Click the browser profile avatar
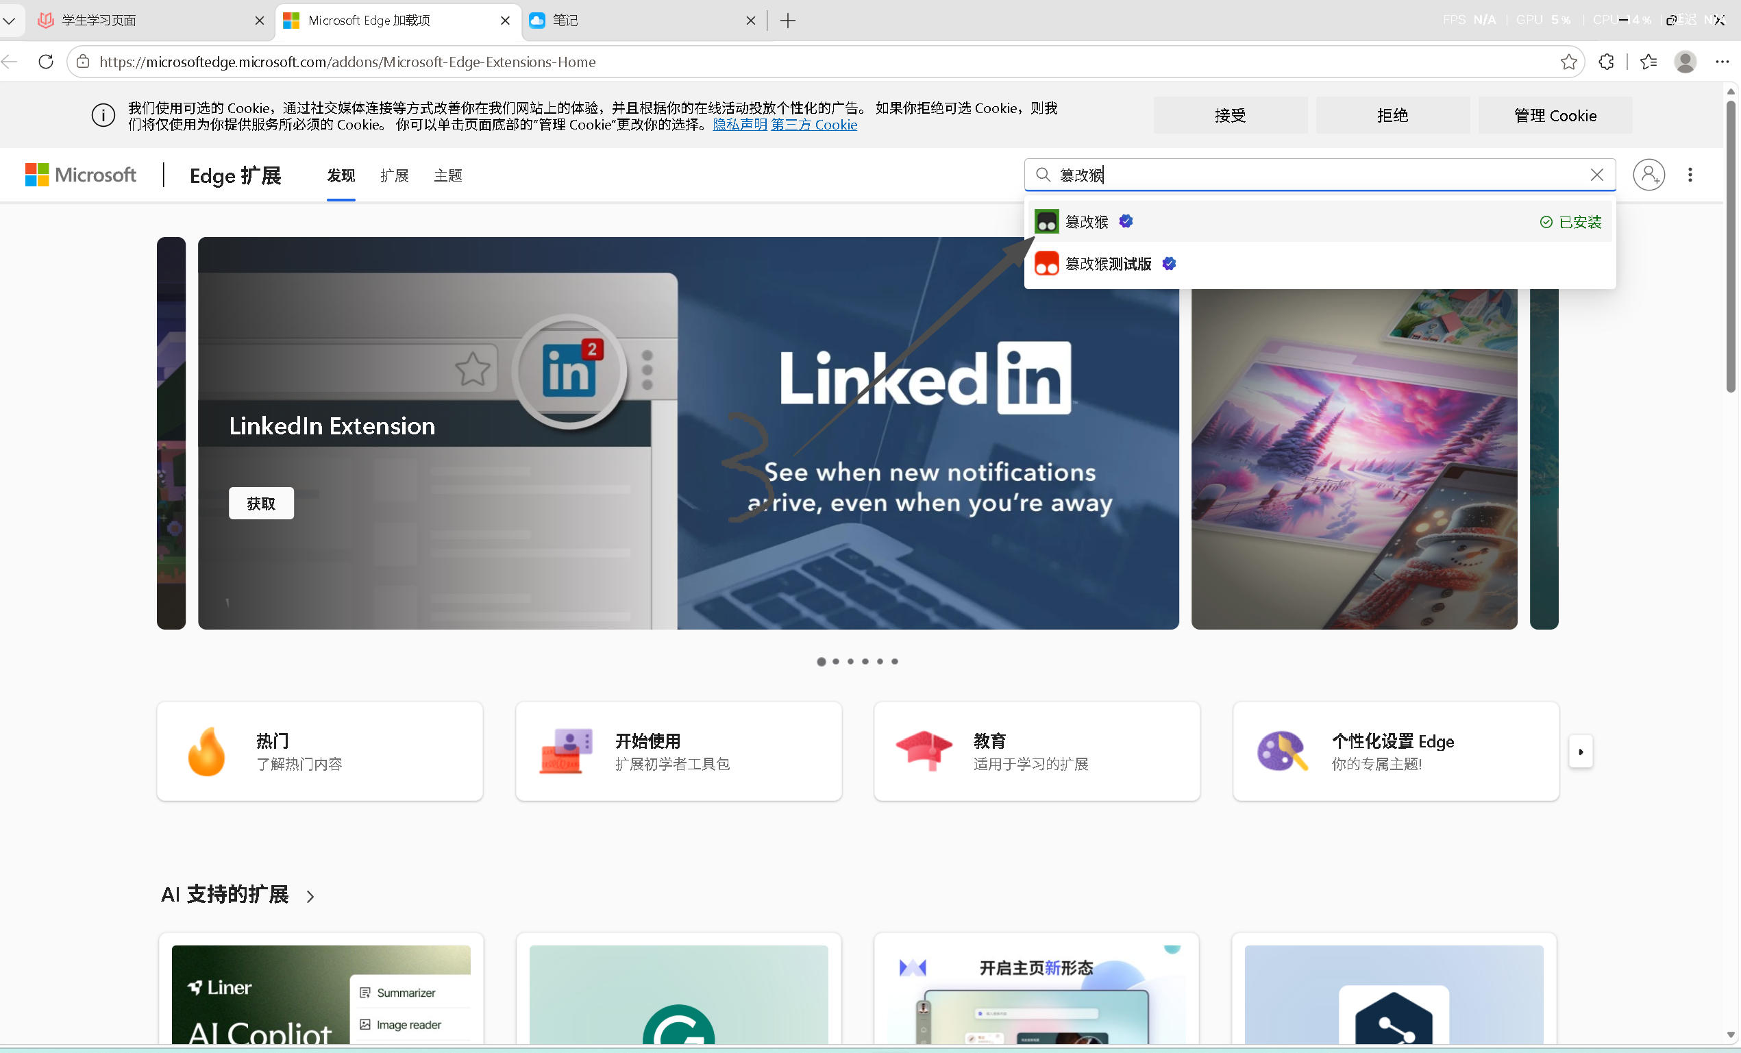The image size is (1741, 1053). pos(1686,62)
